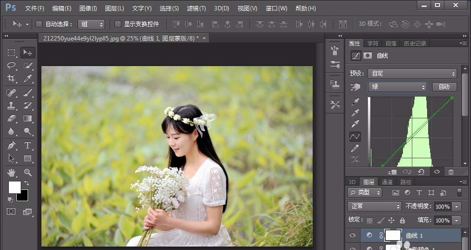Open the opacity 不透明度 slider arrow
This screenshot has width=471, height=250.
tap(457, 207)
